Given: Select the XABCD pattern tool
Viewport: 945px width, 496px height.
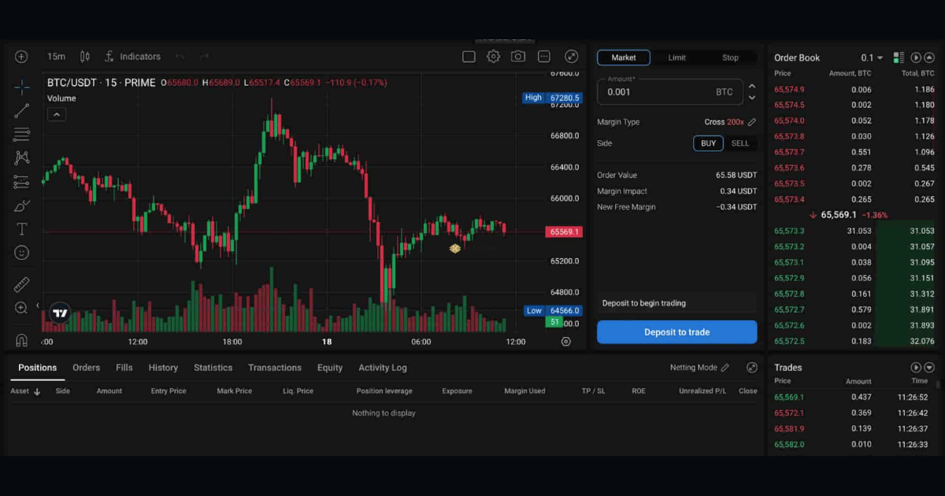Looking at the screenshot, I should click(x=22, y=158).
